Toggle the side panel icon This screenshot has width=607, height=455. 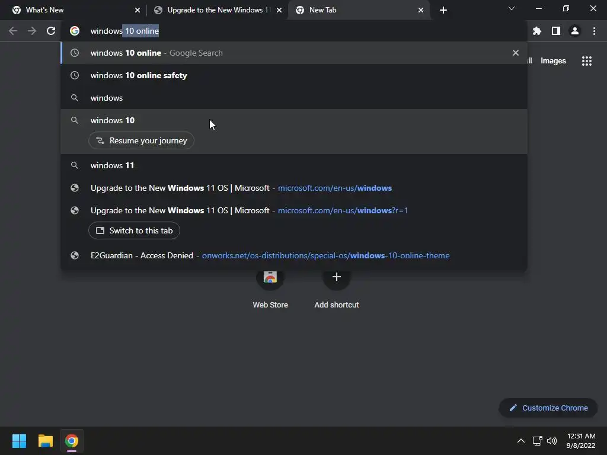[556, 31]
